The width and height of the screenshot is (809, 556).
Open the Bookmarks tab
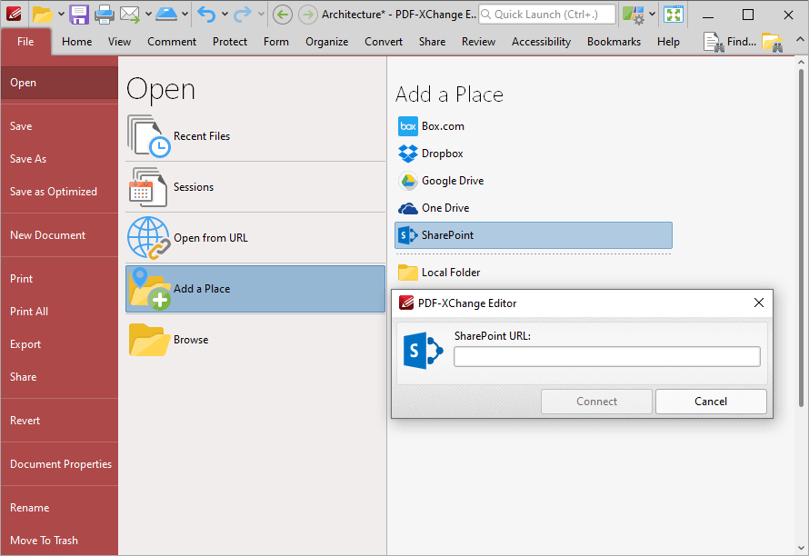(614, 42)
